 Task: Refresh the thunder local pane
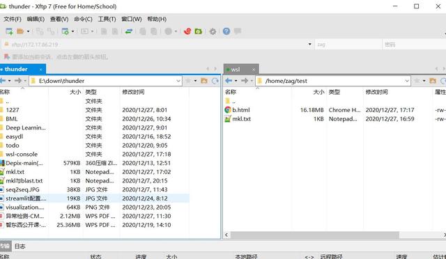[215, 81]
